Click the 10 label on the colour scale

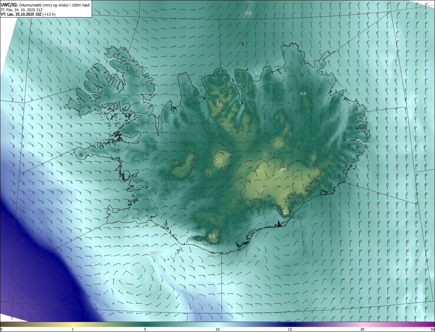click(217, 329)
